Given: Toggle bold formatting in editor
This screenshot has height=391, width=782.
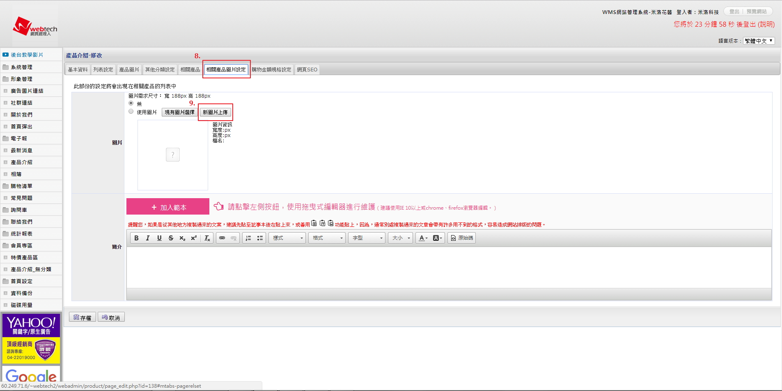Looking at the screenshot, I should (136, 238).
